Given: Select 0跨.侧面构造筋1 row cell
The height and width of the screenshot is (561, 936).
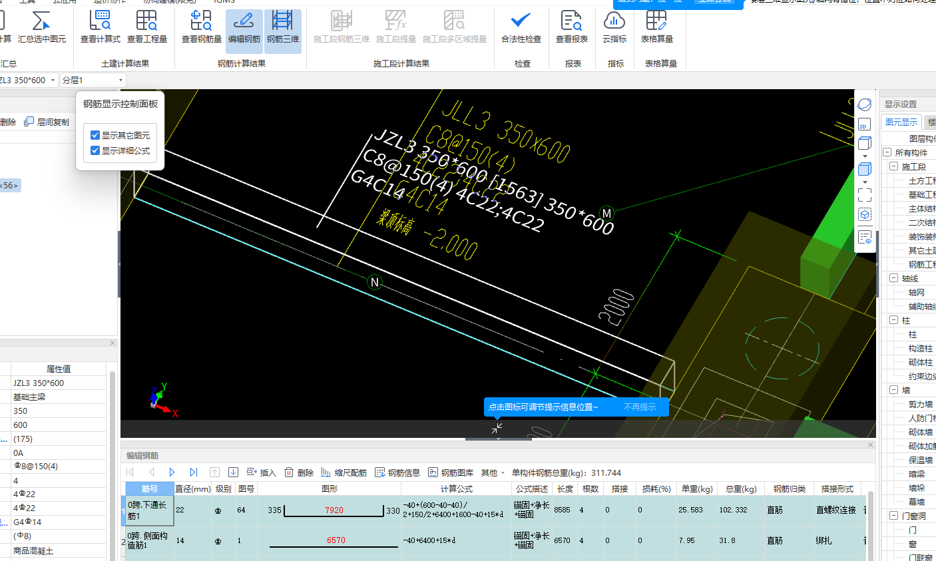Looking at the screenshot, I should pos(150,540).
